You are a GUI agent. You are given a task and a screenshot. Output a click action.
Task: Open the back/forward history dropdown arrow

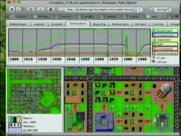coord(23,9)
